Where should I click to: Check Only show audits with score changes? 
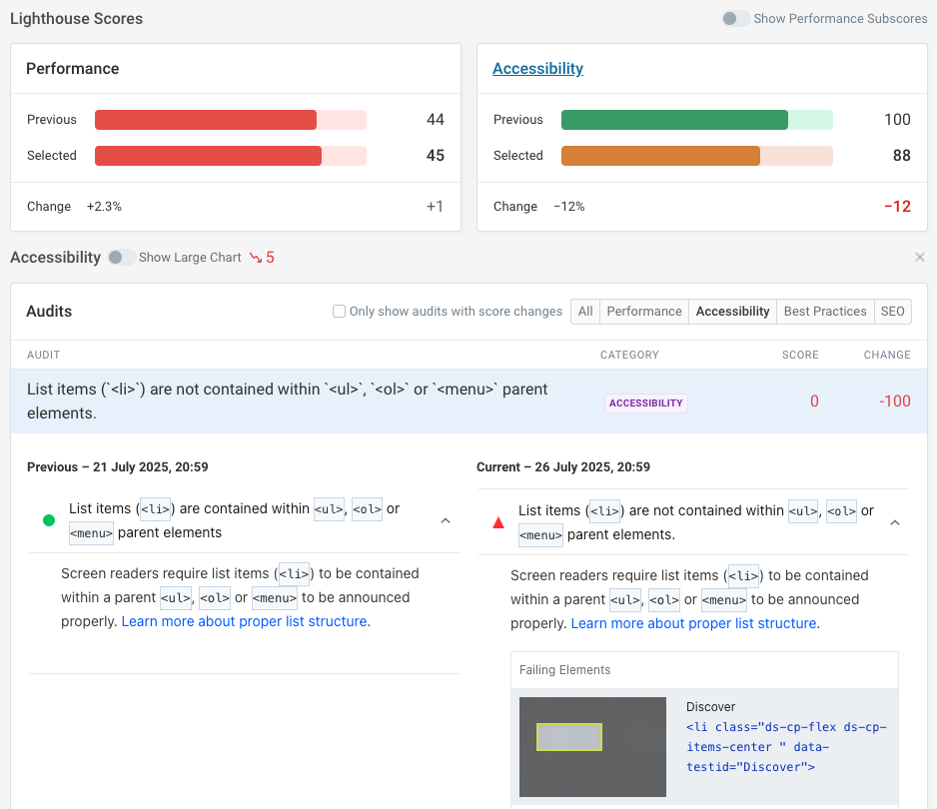pos(339,311)
